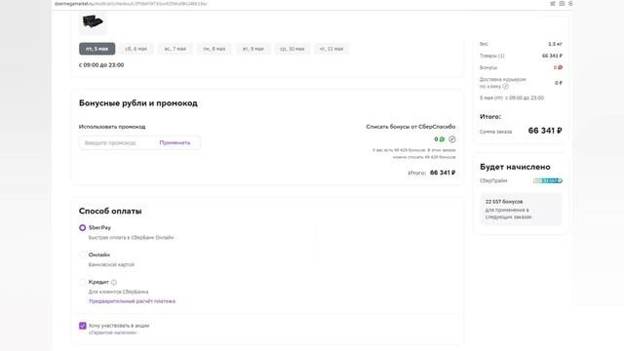
Task: Open Предварительный расчёт платежа link
Action: point(133,301)
